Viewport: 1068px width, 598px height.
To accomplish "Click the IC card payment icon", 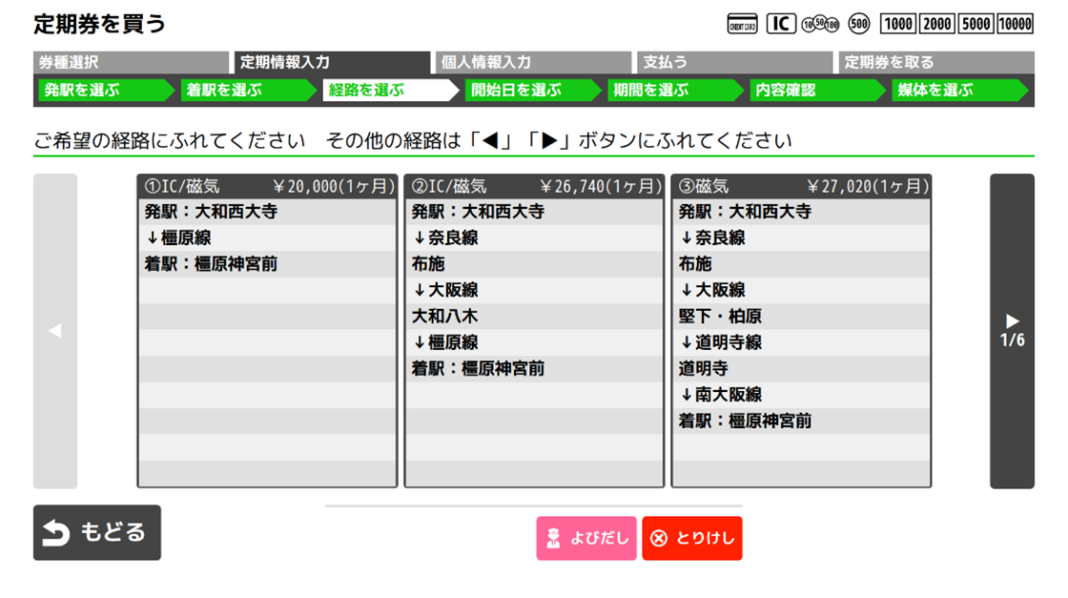I will (781, 24).
